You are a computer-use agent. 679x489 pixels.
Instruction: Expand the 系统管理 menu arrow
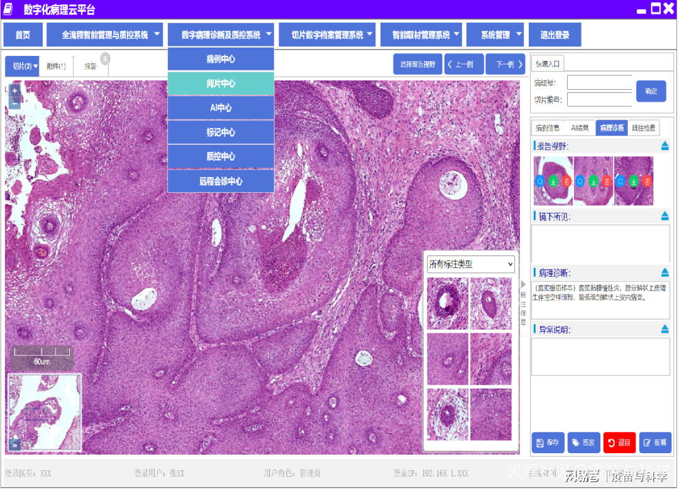(x=519, y=35)
